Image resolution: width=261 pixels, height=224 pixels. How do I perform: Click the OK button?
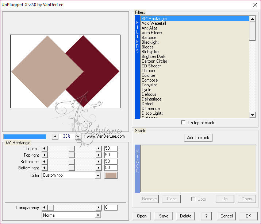[x=248, y=216]
